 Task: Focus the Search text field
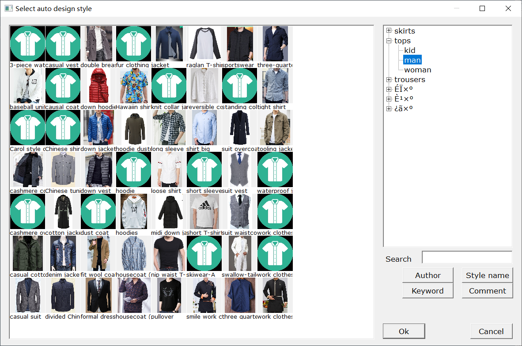467,257
